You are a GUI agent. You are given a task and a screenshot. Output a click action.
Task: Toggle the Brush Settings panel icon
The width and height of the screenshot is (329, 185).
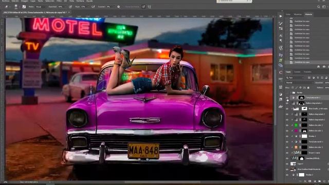pos(24,7)
